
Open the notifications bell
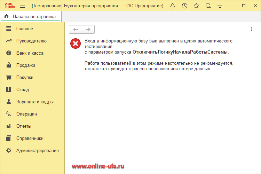(173, 6)
